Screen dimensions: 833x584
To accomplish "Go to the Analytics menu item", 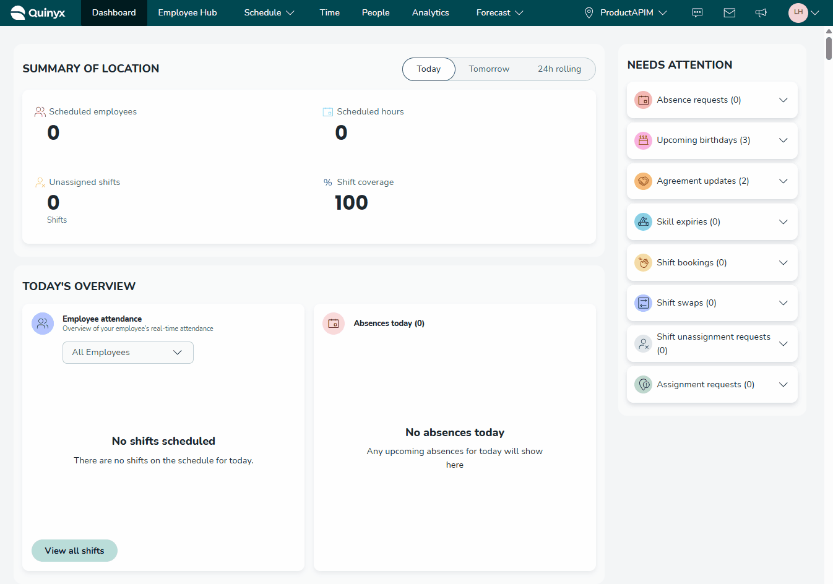I will [431, 13].
